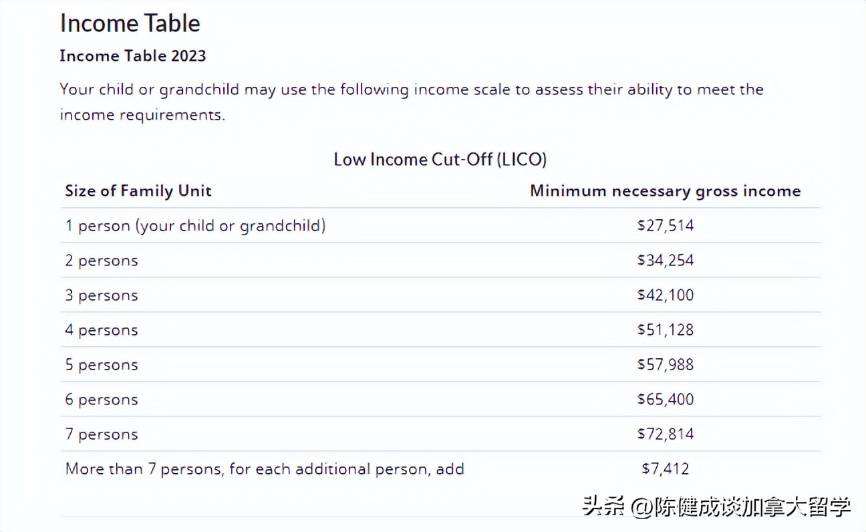Click the $57,988 amount
This screenshot has height=532, width=866.
(666, 365)
